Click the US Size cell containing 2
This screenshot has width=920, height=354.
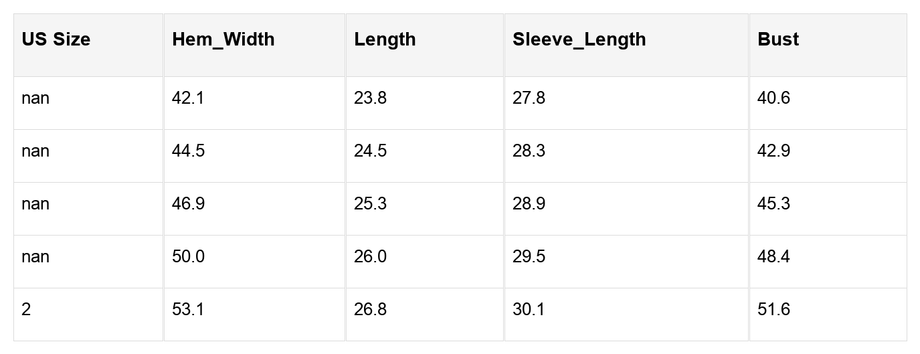(x=26, y=310)
